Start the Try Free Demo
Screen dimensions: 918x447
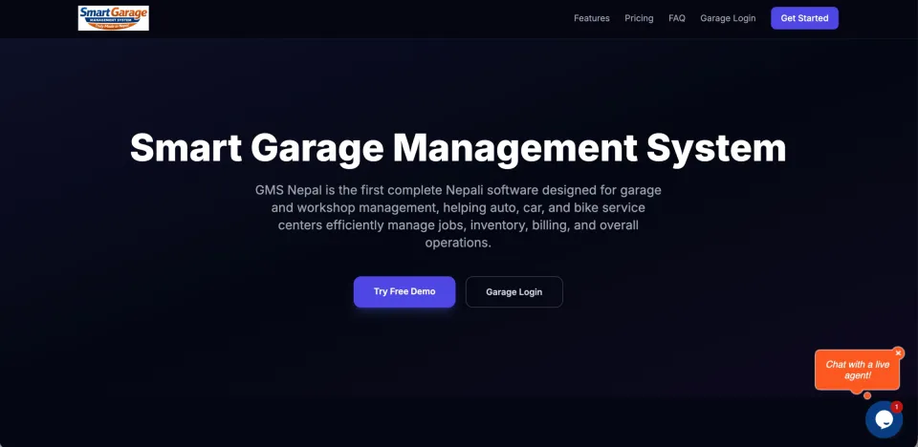click(x=404, y=291)
